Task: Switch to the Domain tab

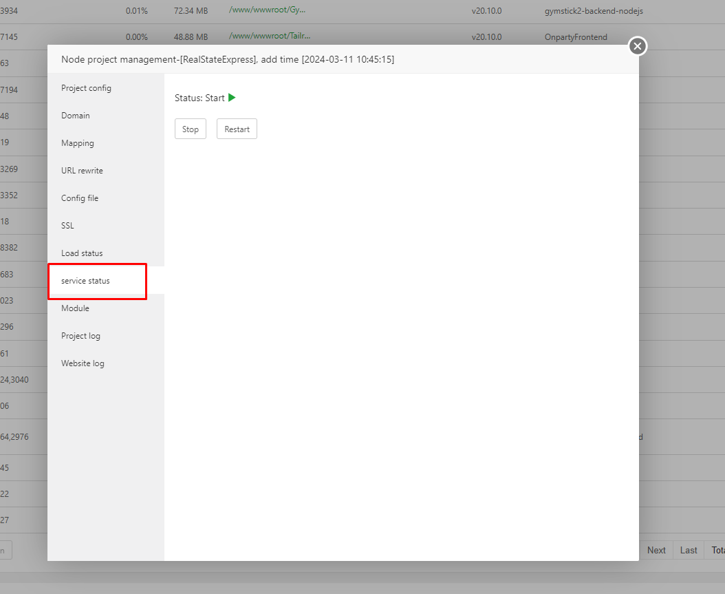Action: click(x=105, y=116)
